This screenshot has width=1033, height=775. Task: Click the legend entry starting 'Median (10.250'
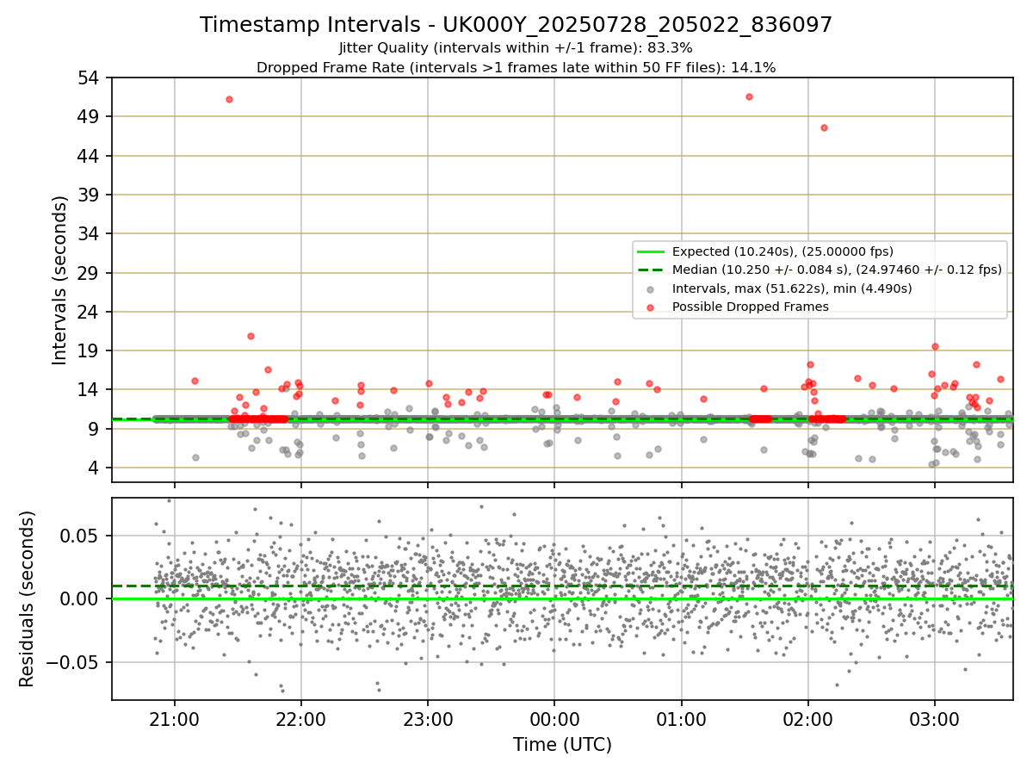pos(837,270)
